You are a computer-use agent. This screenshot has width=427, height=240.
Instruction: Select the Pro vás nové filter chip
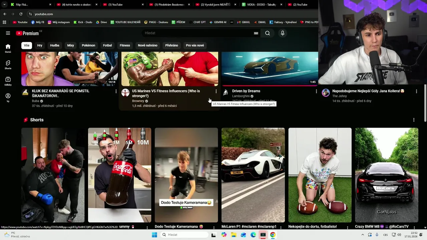195,45
